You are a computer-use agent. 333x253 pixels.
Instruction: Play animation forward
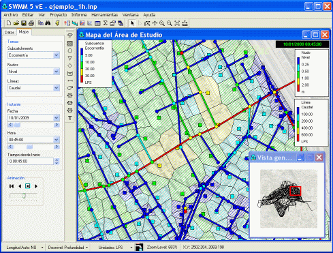(36, 186)
